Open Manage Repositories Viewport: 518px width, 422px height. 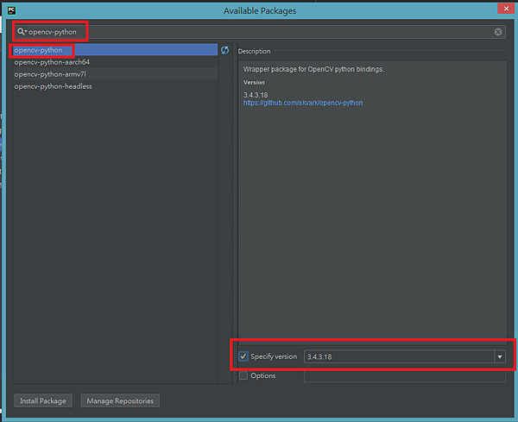click(120, 401)
